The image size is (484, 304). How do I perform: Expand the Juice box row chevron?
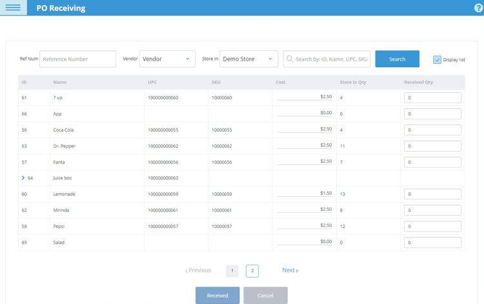point(23,177)
